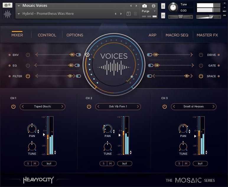Load next snapshot beside Prometheus Was Here
This screenshot has height=187, width=228.
(x=121, y=14)
